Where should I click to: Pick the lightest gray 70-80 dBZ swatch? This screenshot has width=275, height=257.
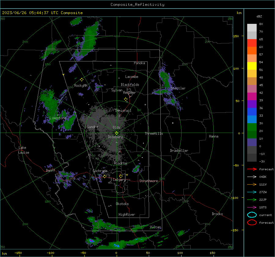click(x=252, y=28)
